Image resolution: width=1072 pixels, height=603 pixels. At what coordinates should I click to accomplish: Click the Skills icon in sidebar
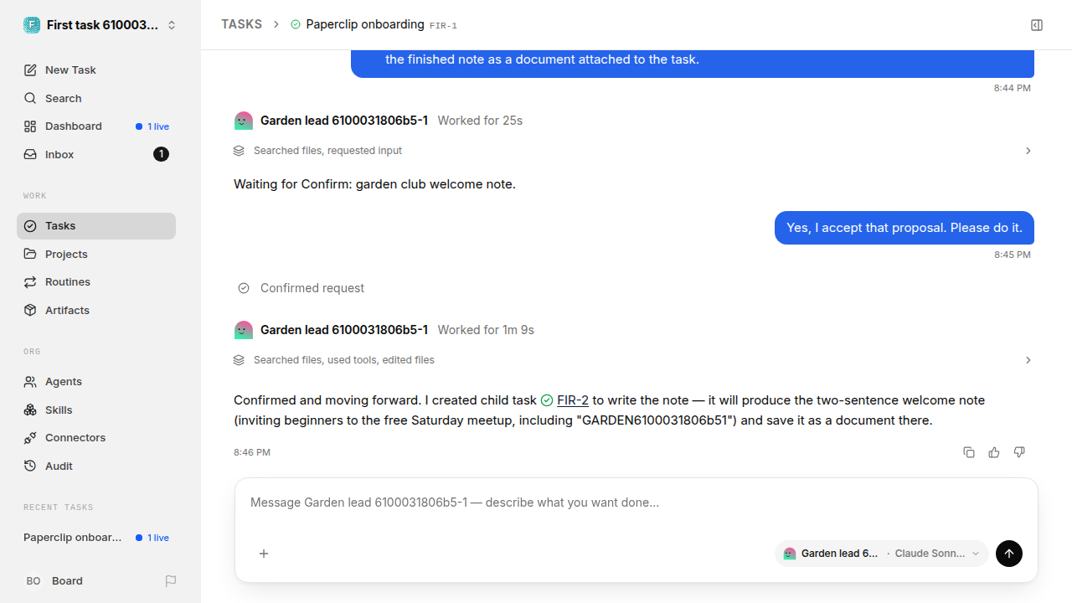(30, 410)
